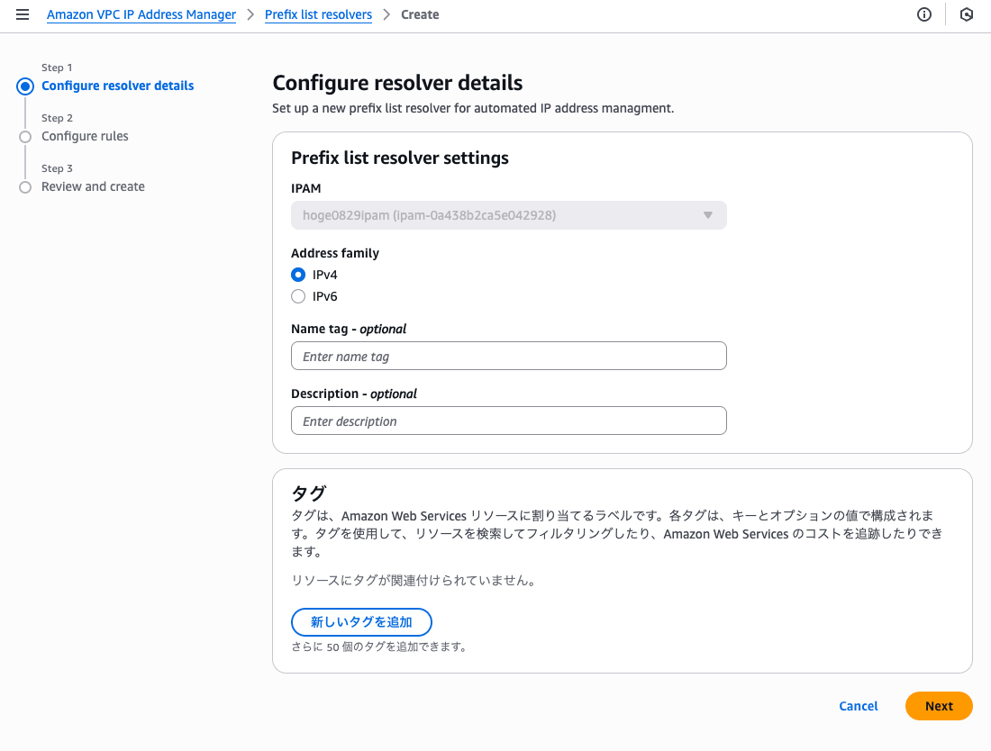Screen dimensions: 991x751
Task: Click the Step 1 circle indicator
Action: (25, 86)
